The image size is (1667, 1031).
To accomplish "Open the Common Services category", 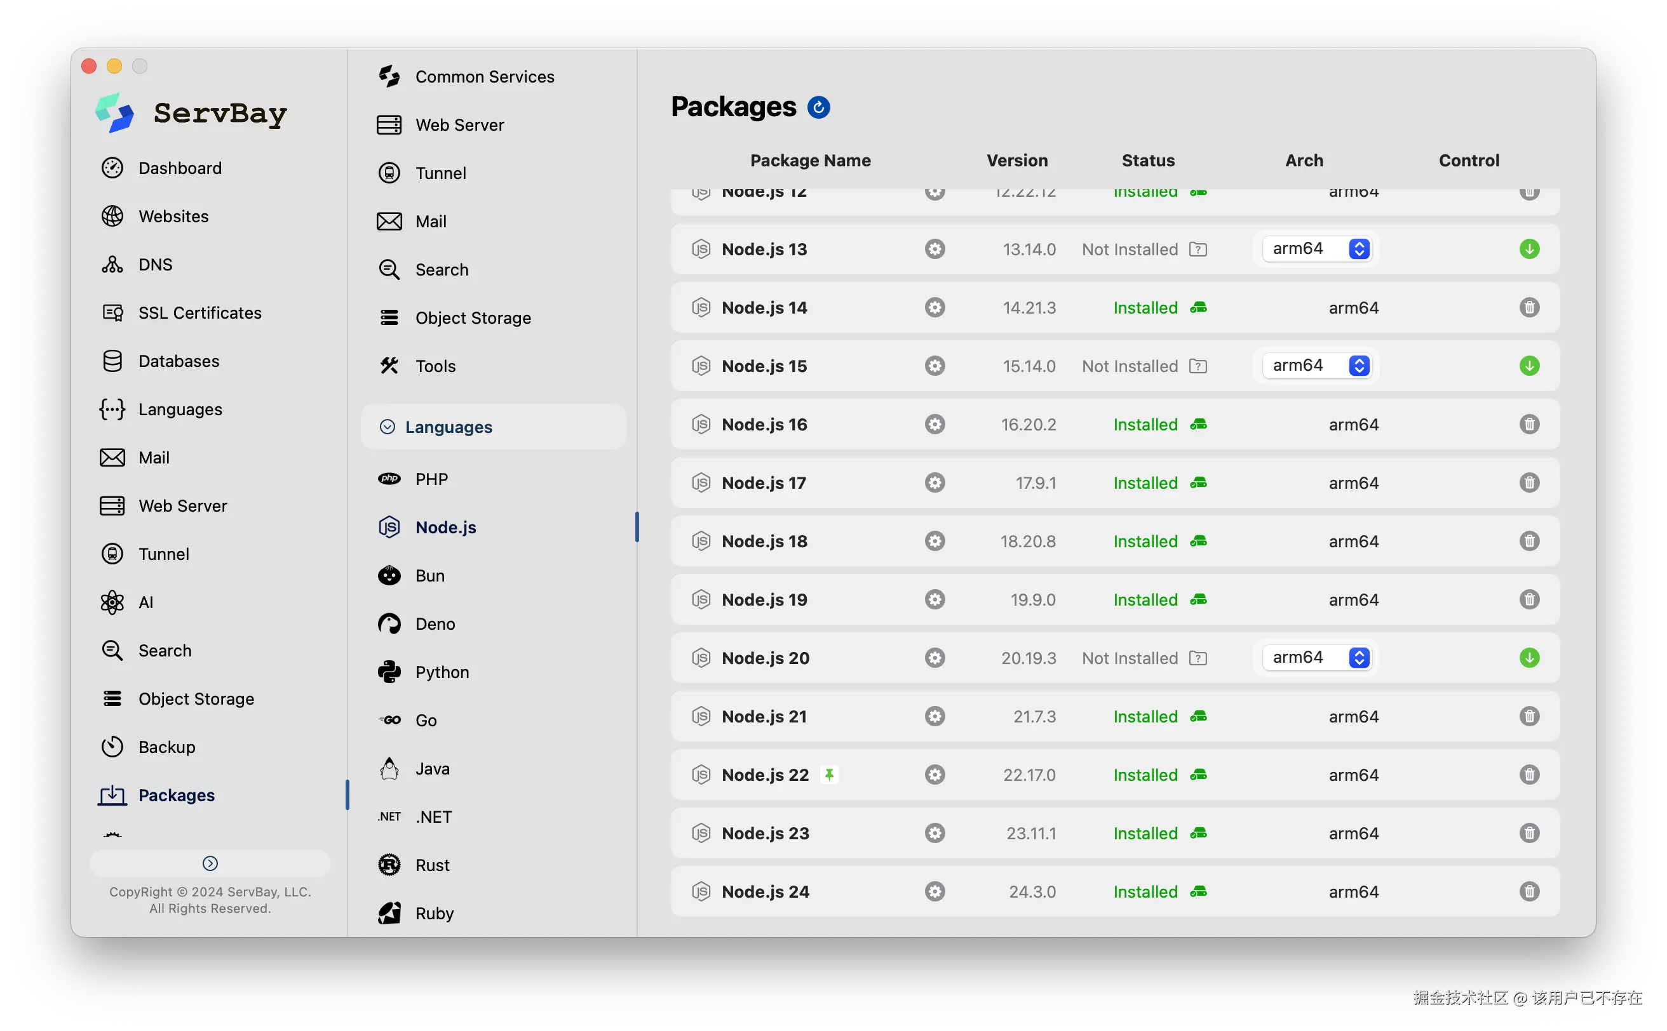I will point(484,76).
